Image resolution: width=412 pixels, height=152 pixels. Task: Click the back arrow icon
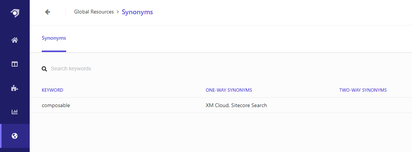[x=47, y=12]
